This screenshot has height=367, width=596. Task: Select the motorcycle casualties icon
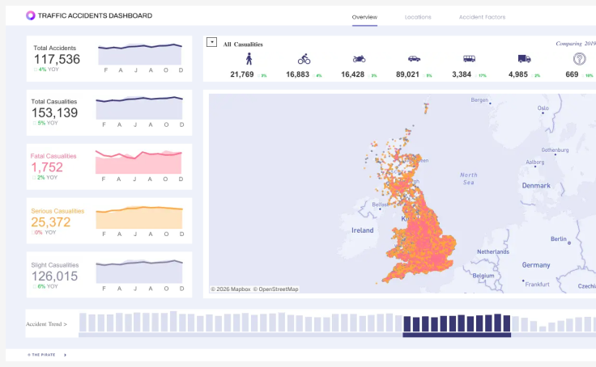coord(359,59)
